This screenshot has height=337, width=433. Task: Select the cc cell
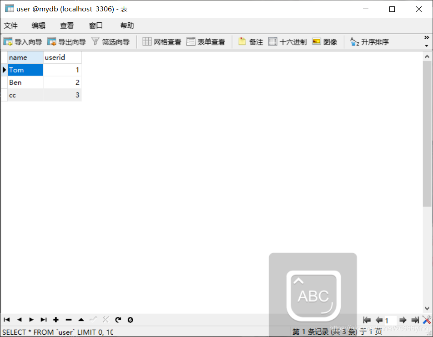(x=25, y=95)
